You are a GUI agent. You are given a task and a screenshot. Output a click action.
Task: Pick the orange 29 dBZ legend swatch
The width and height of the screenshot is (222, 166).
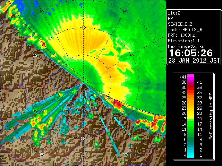tap(191, 98)
